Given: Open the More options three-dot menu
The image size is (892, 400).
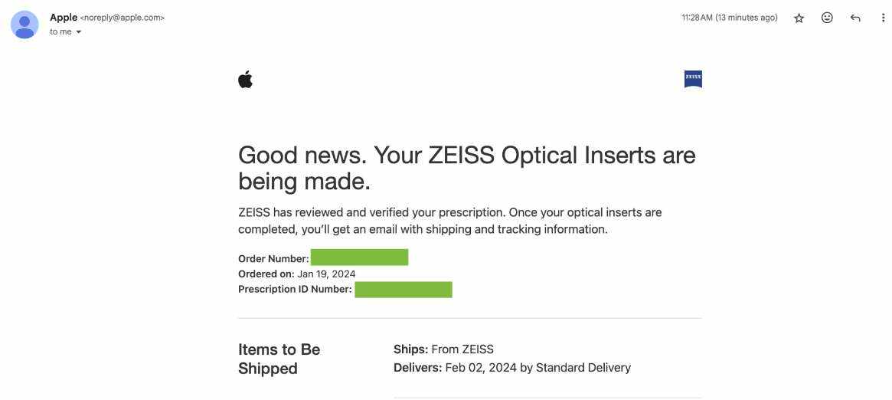Looking at the screenshot, I should click(x=883, y=18).
